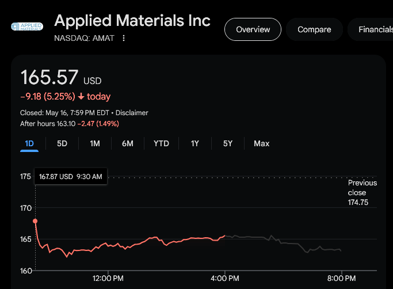Screen dimensions: 393x289
Task: Click the −9.18 (5.25%) today change
Action: click(65, 97)
